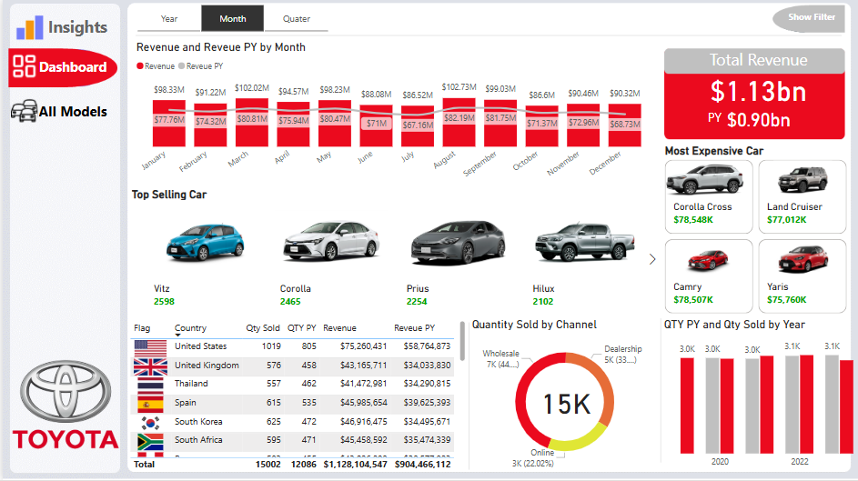858x481 pixels.
Task: Click the January revenue bar
Action: (169, 123)
